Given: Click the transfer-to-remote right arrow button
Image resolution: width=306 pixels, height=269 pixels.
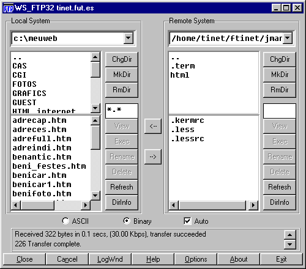Looking at the screenshot, I should (153, 157).
